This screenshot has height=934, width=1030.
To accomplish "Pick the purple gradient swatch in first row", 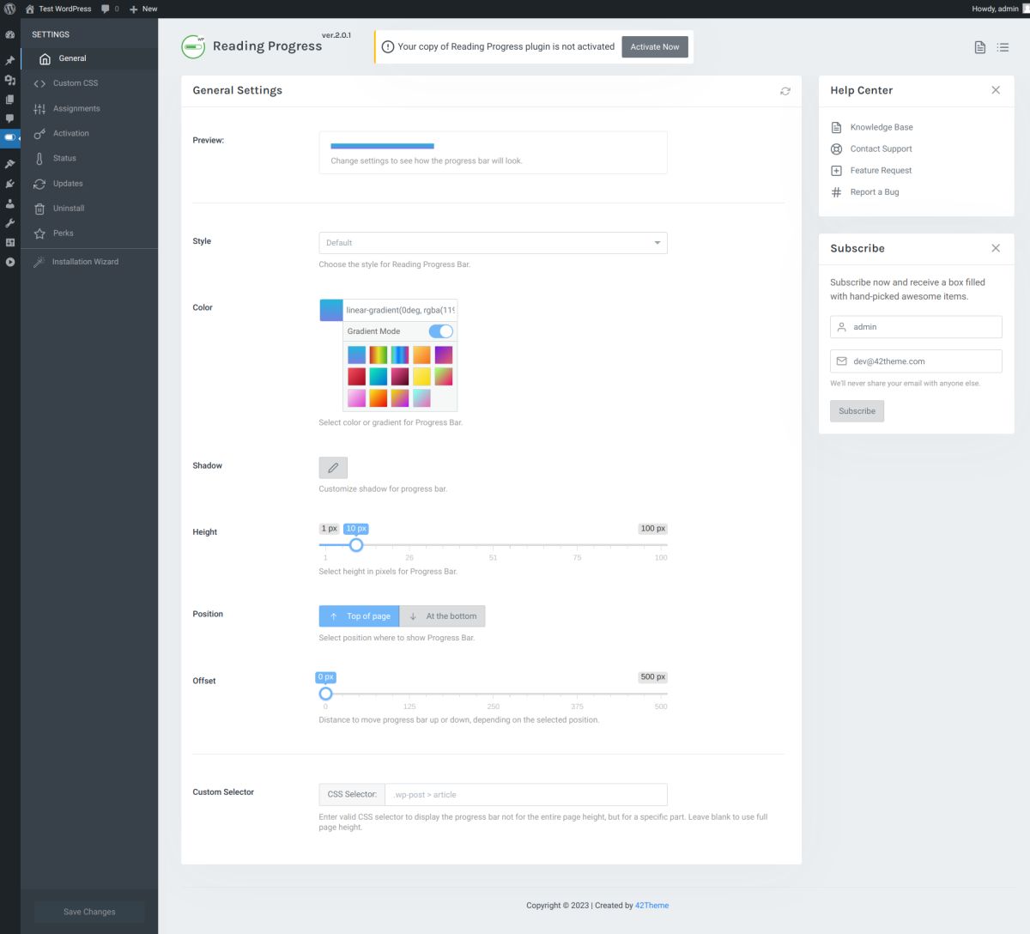I will tap(444, 355).
